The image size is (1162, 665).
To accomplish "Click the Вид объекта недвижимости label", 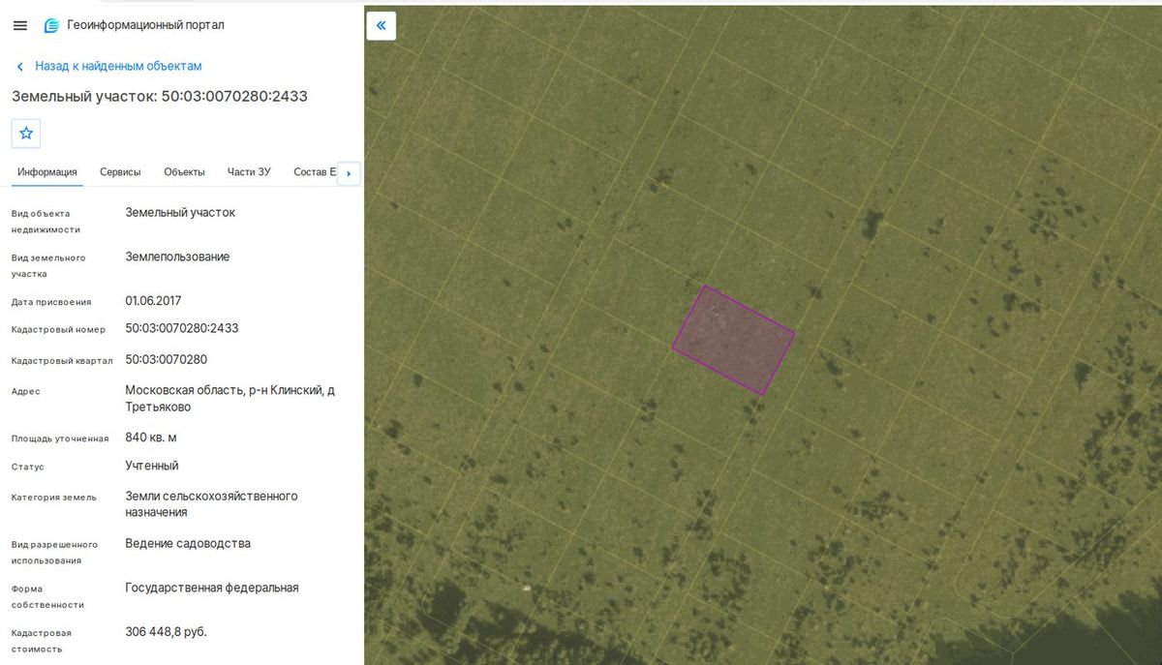I will [x=46, y=222].
